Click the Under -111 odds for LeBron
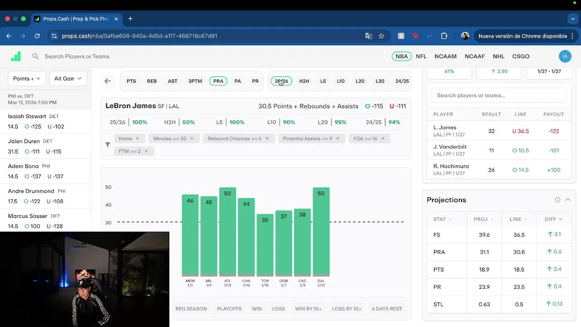The width and height of the screenshot is (581, 327). point(398,106)
